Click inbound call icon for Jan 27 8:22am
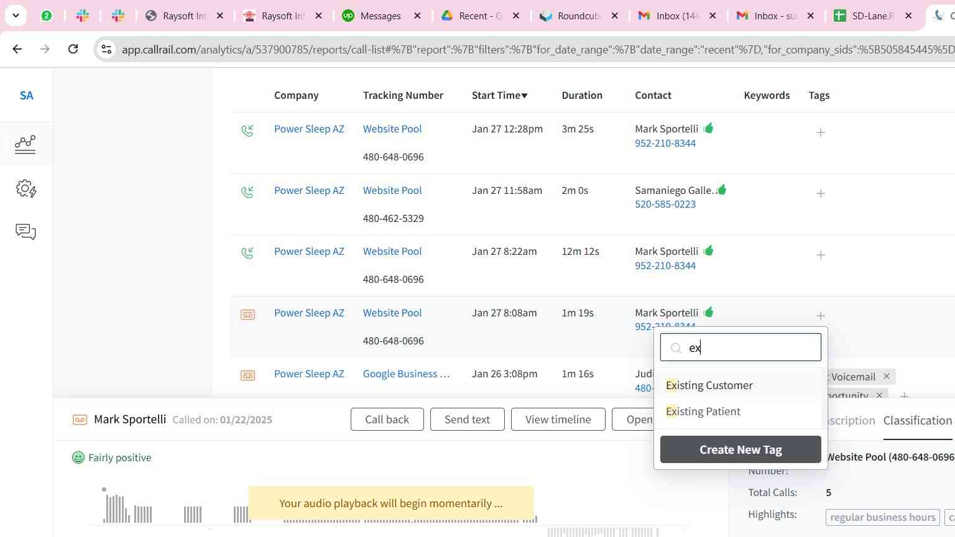This screenshot has width=955, height=537. [x=247, y=253]
